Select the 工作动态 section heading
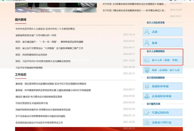This screenshot has width=194, height=131. tap(21, 75)
